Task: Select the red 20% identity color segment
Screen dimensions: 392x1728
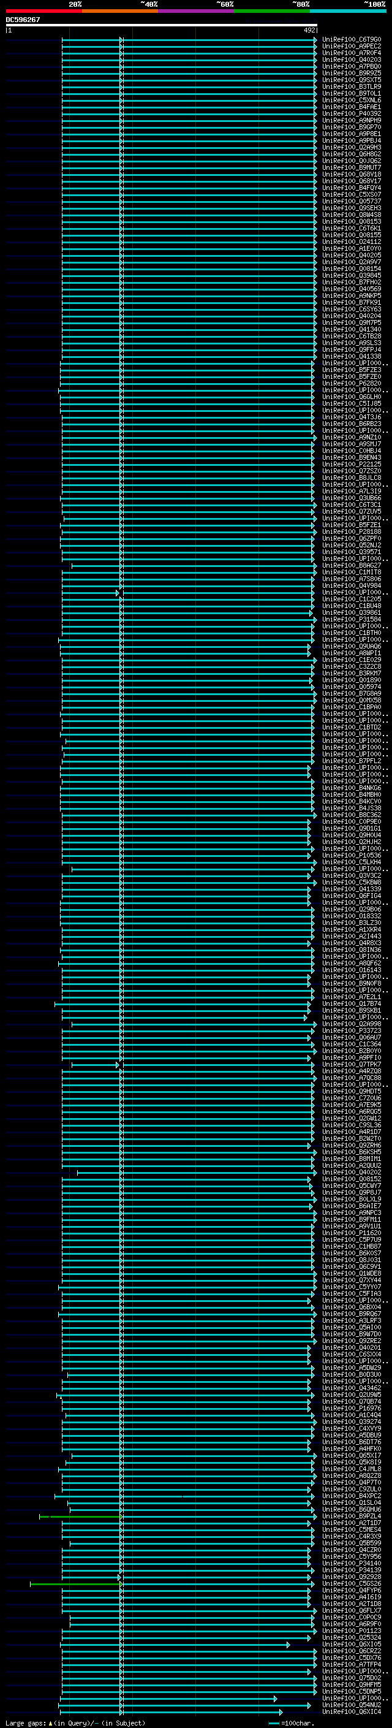Action: point(44,11)
